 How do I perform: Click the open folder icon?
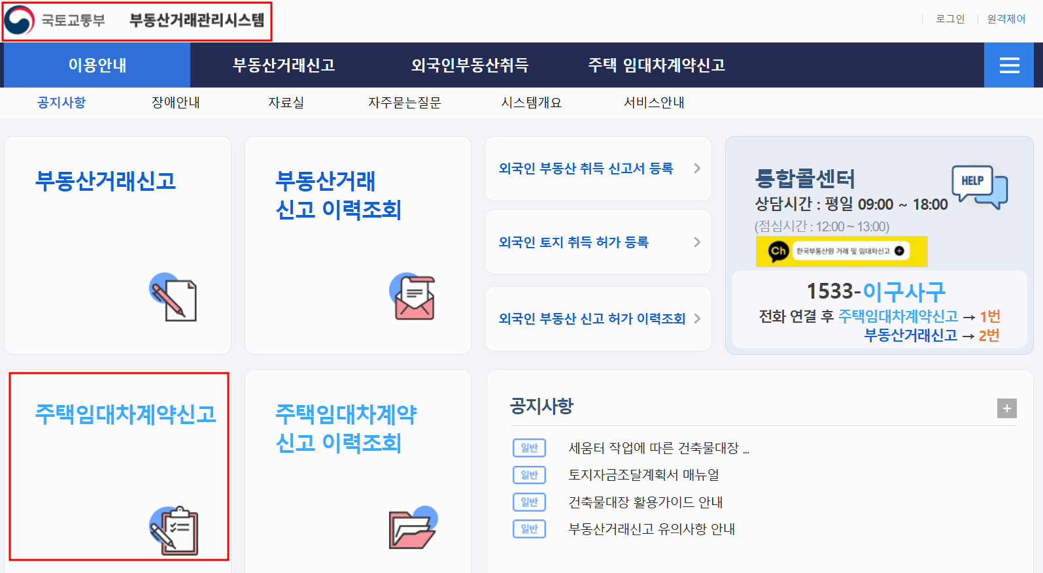click(x=413, y=528)
